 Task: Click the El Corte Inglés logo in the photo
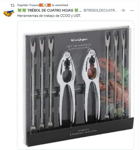click(x=79, y=40)
